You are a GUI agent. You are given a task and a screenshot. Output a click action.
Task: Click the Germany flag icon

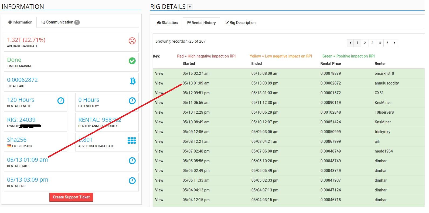(x=9, y=146)
